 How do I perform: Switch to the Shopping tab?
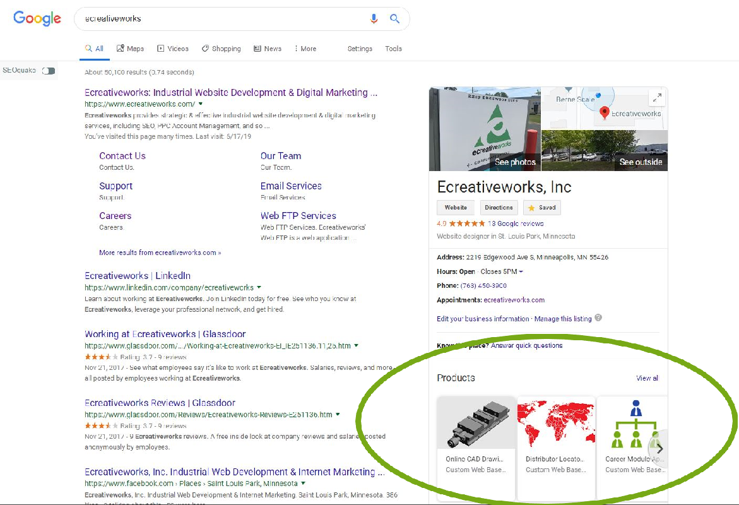point(221,49)
